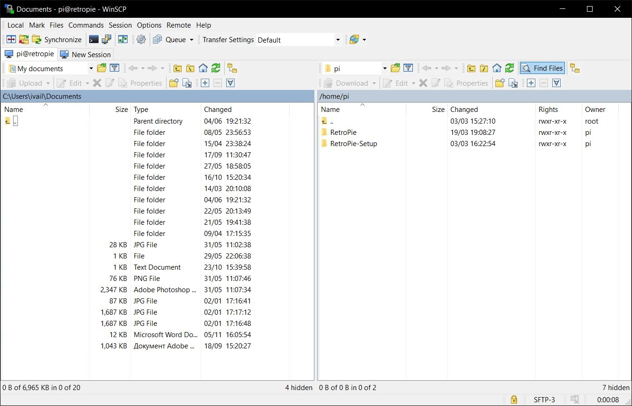Click the globe Refresh session icon
This screenshot has height=406, width=632.
354,40
